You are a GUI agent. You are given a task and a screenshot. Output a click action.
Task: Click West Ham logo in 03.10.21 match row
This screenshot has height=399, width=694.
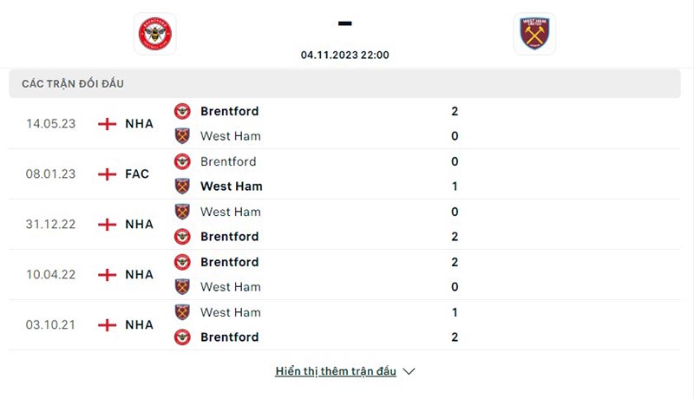tap(182, 312)
